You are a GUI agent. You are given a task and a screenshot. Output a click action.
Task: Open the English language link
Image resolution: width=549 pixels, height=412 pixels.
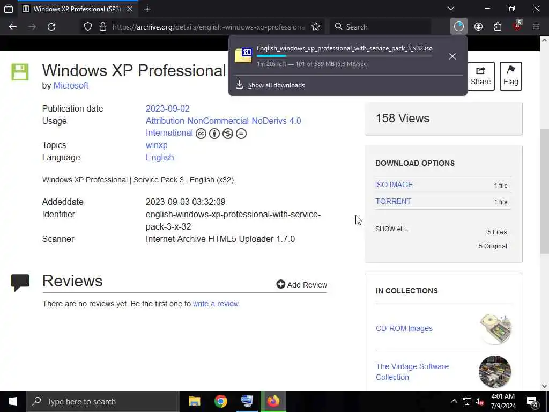click(x=160, y=158)
